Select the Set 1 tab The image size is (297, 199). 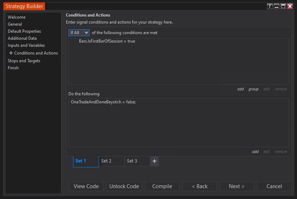(86, 161)
